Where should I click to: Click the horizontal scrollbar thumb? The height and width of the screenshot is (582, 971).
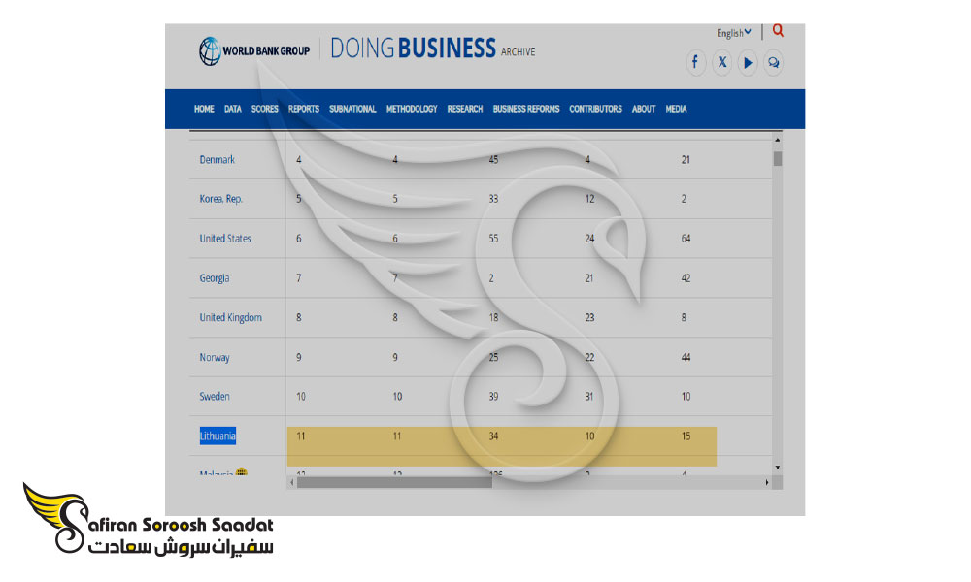click(x=394, y=482)
